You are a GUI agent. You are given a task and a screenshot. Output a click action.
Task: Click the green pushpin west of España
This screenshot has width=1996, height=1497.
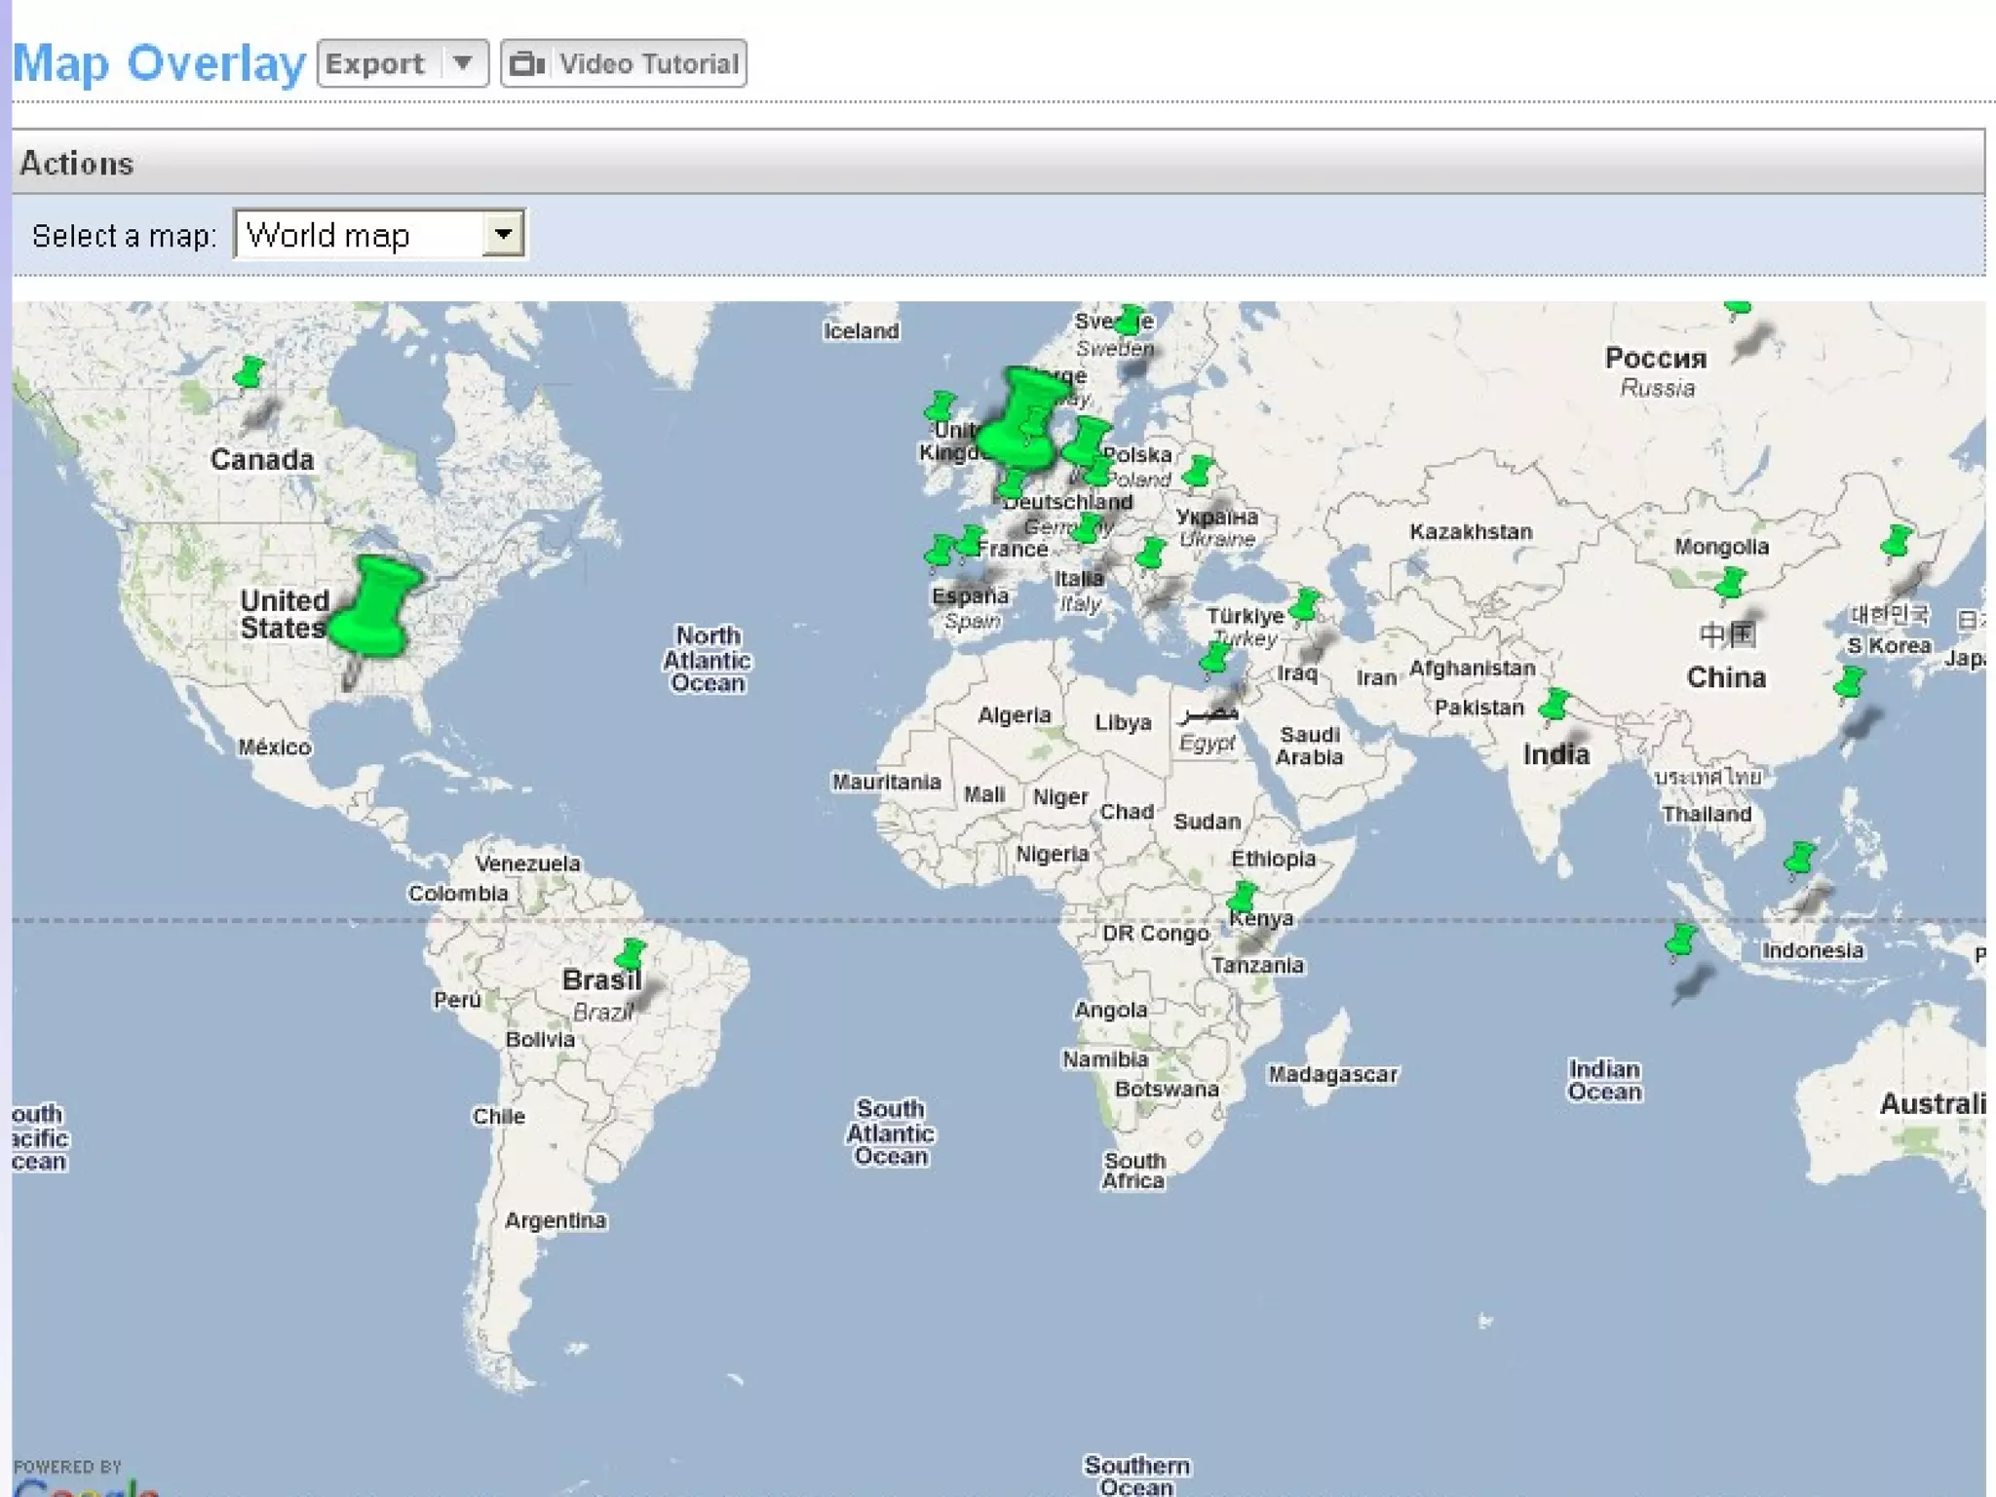[940, 551]
